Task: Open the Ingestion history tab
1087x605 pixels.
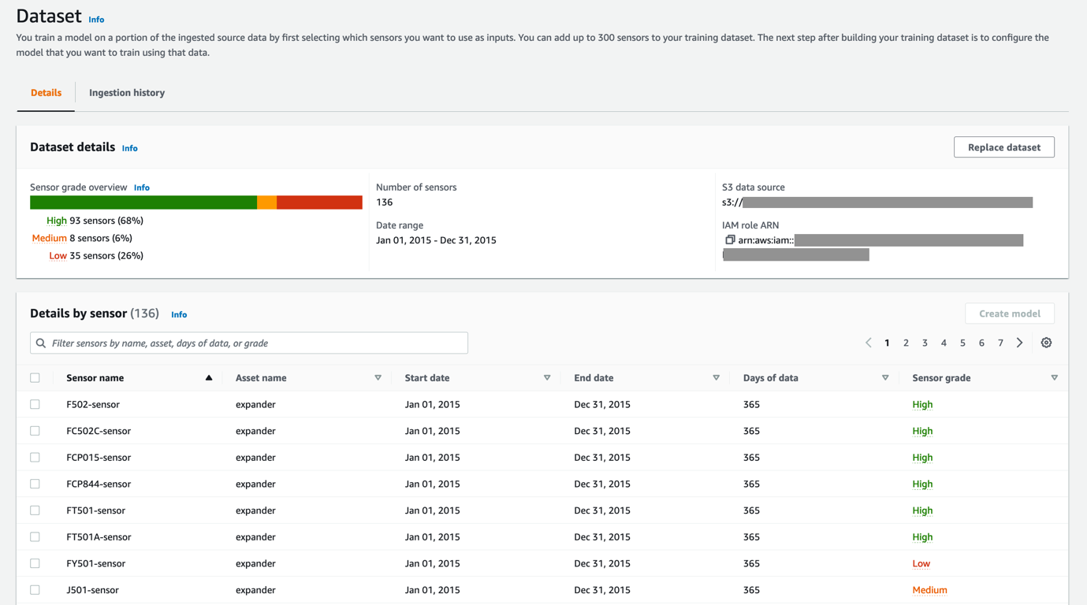Action: pos(127,93)
